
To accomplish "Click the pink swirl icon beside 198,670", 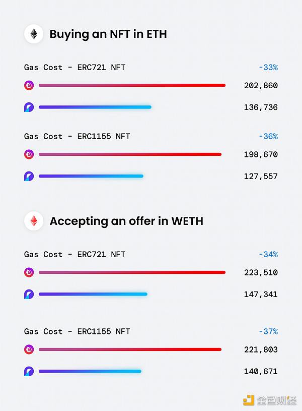I will coord(29,154).
